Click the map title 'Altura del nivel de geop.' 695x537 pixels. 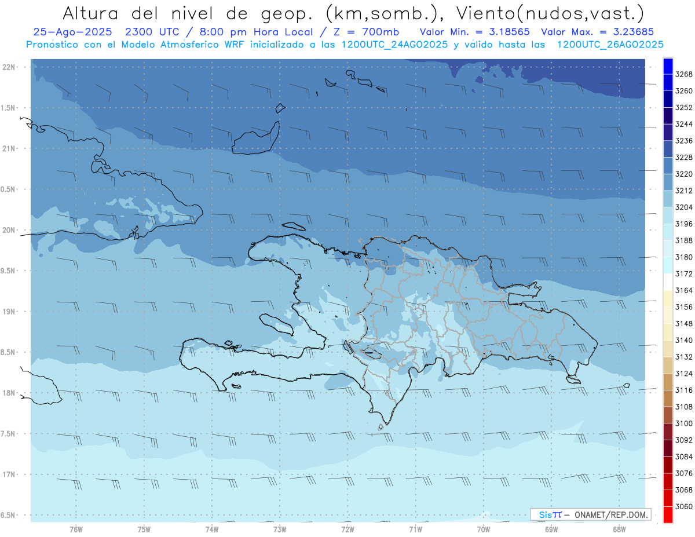click(x=187, y=13)
